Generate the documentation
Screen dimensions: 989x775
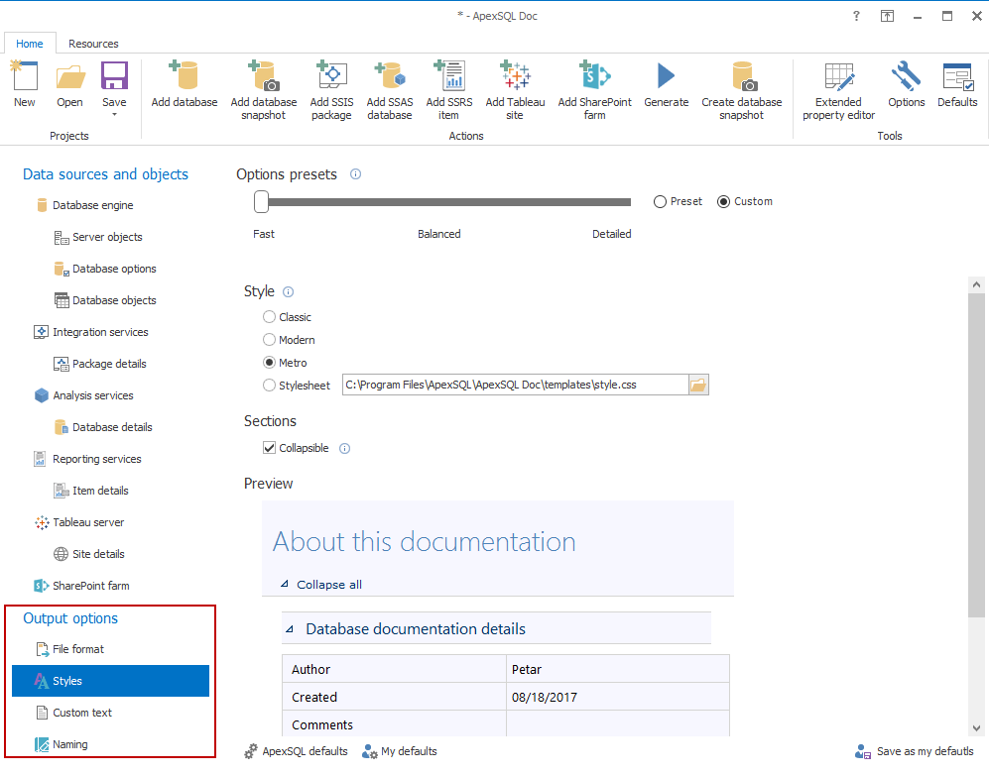(666, 84)
